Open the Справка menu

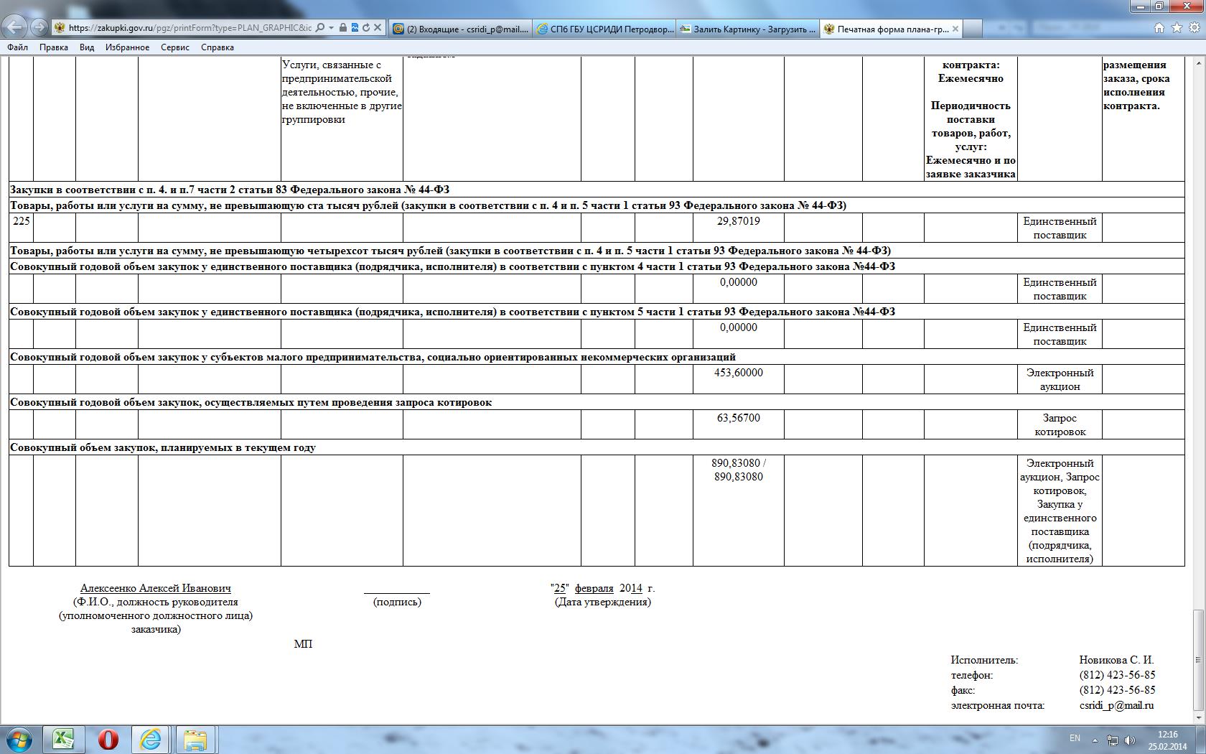pyautogui.click(x=218, y=47)
